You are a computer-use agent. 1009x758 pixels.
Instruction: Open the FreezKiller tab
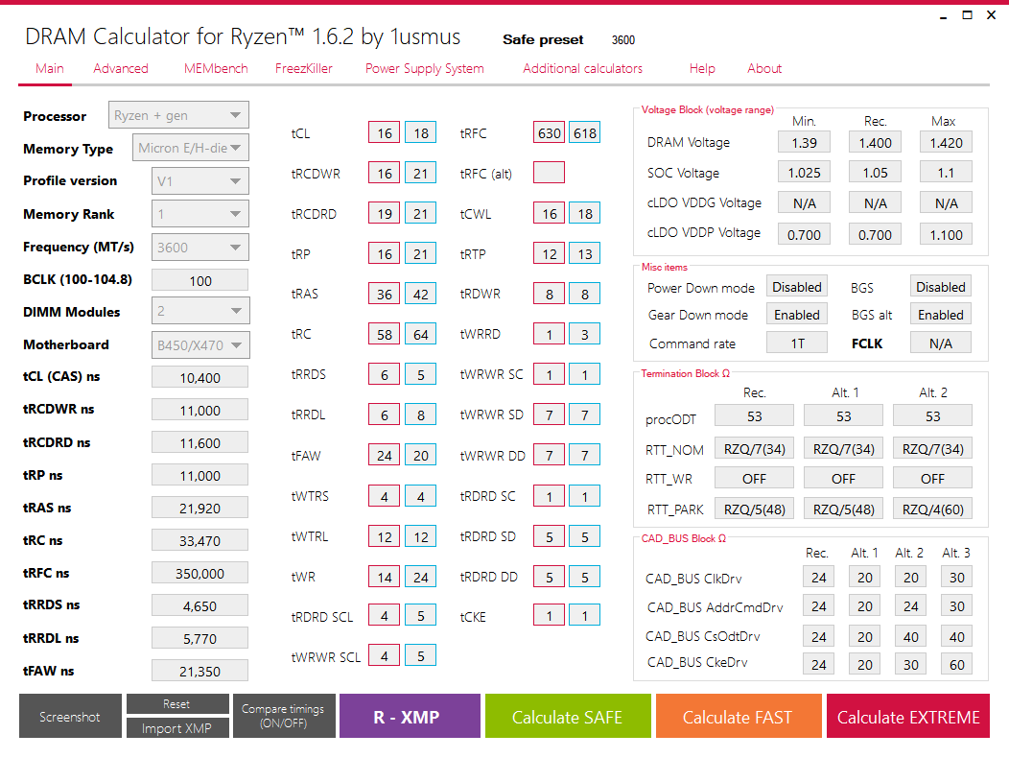[304, 68]
